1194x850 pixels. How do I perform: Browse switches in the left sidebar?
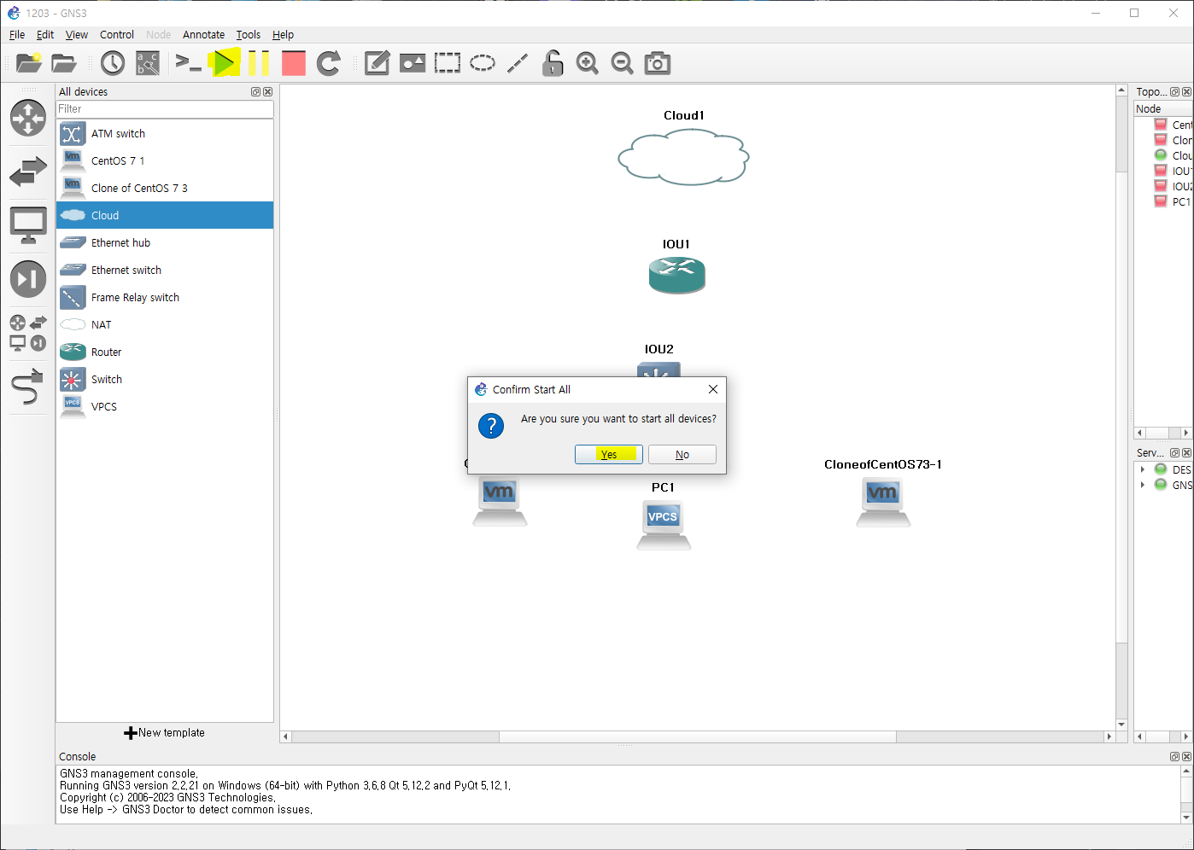[28, 172]
